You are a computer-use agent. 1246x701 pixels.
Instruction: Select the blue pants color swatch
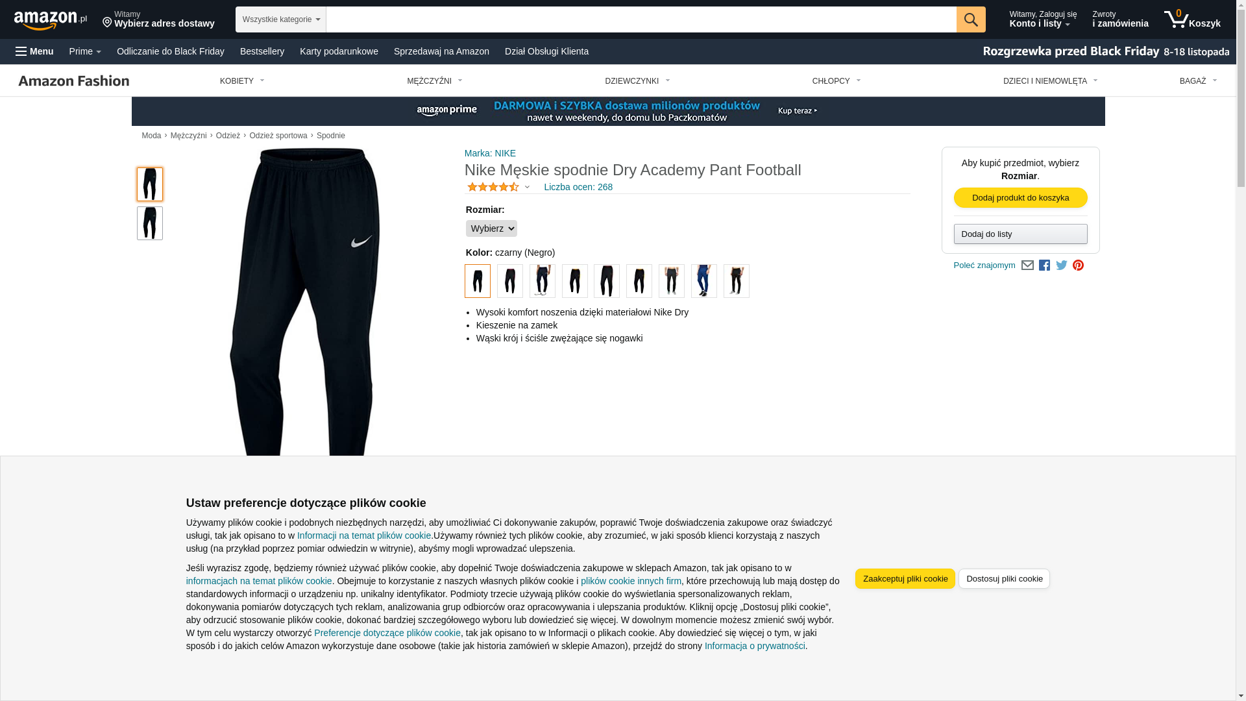[x=703, y=281]
